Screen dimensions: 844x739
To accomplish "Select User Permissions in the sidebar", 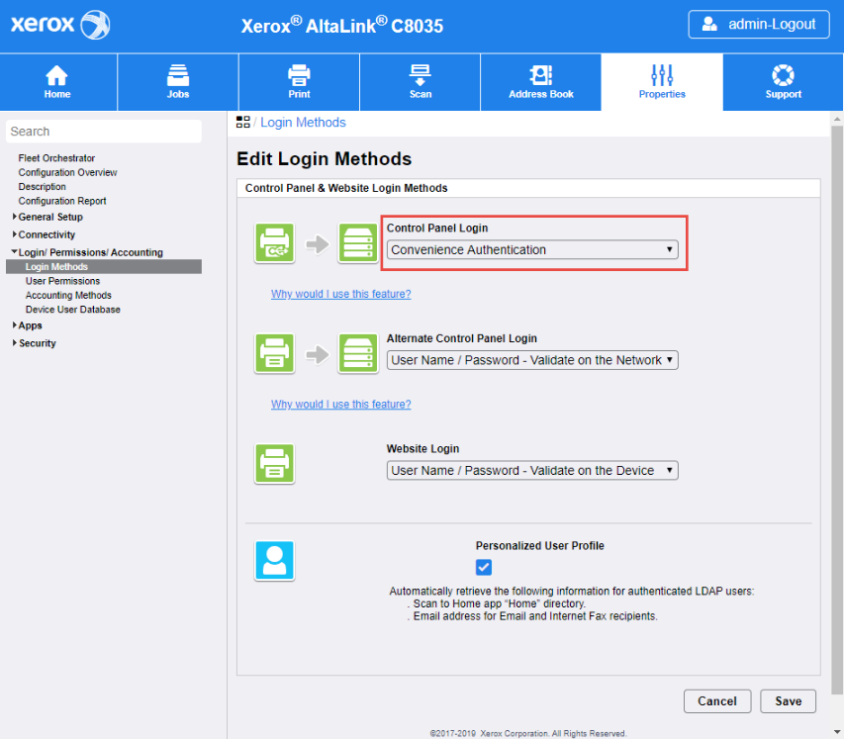I will (x=62, y=281).
